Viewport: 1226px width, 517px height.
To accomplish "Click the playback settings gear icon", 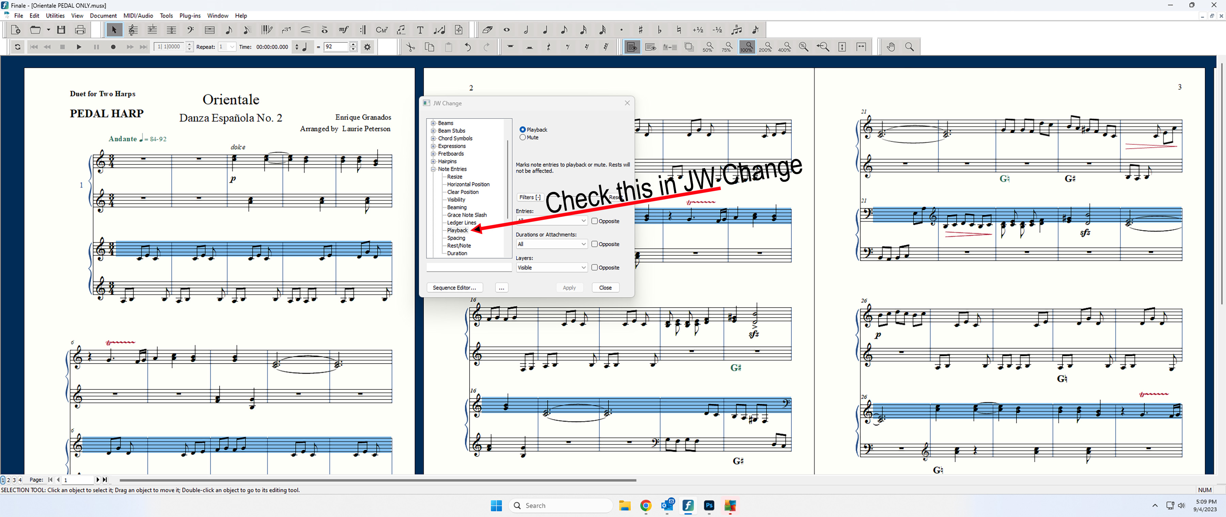I will coord(367,47).
